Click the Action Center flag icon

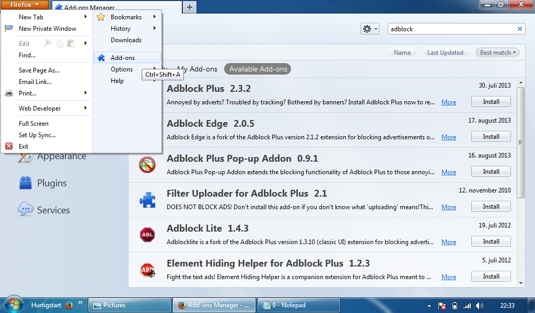(x=442, y=306)
